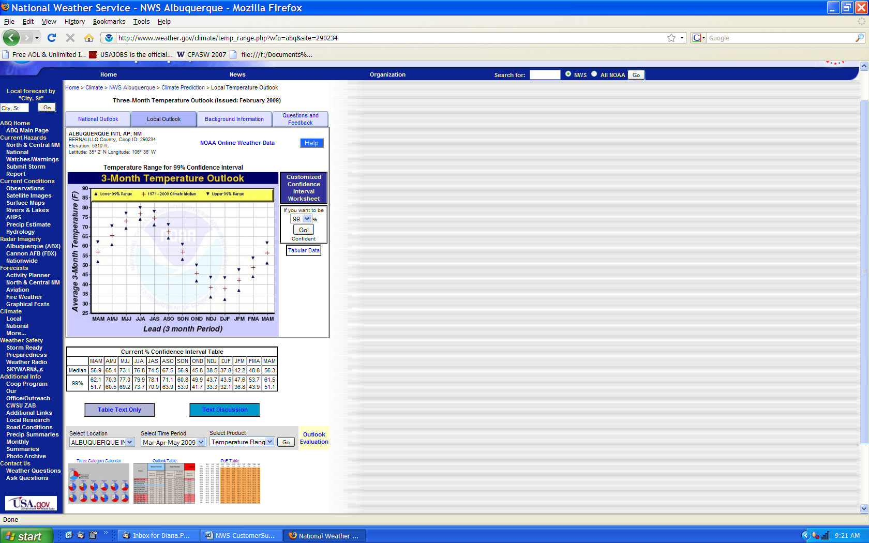Open the Bookmarks menu
Screen dimensions: 869x543
tap(109, 21)
